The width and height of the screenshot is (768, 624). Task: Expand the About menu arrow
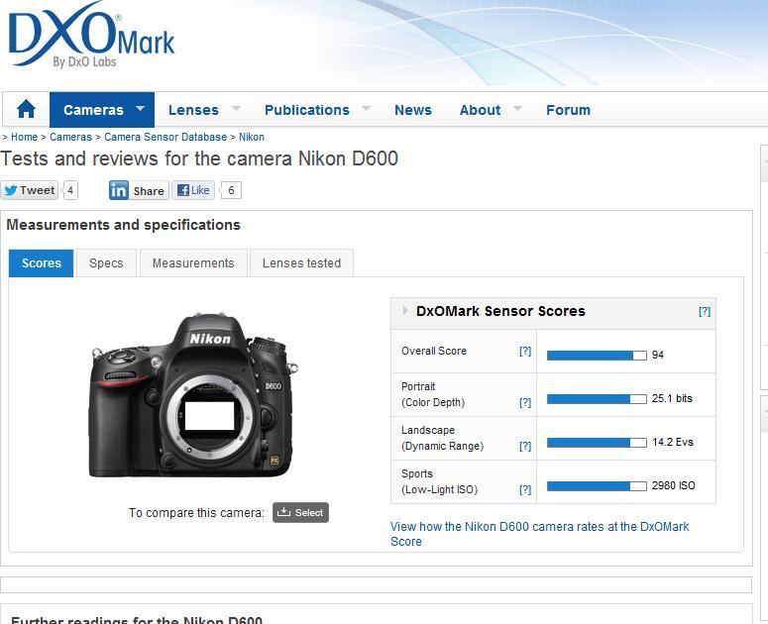(517, 108)
